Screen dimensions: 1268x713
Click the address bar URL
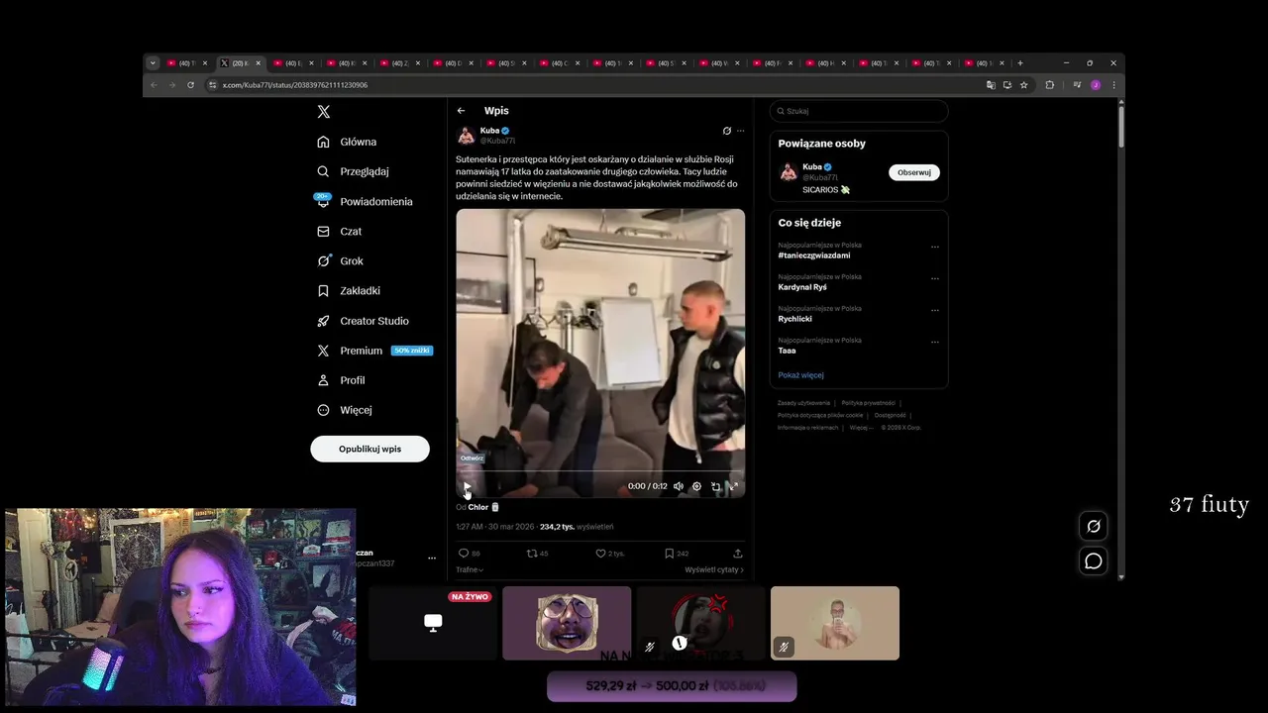(x=295, y=85)
